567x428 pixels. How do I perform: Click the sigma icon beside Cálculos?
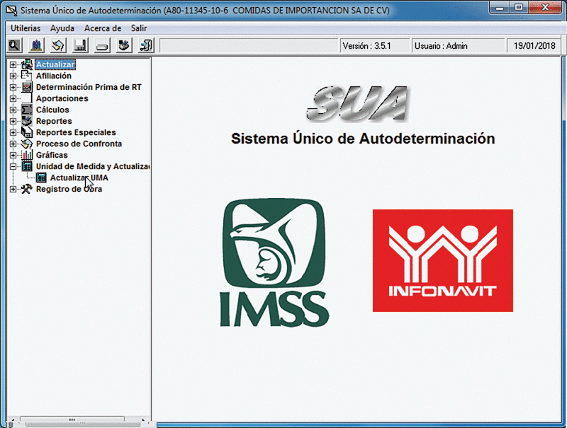[x=27, y=110]
